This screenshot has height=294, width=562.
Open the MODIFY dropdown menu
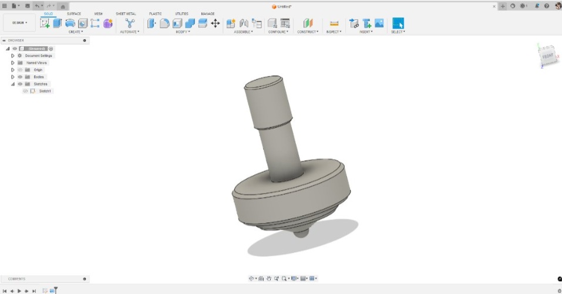(183, 32)
